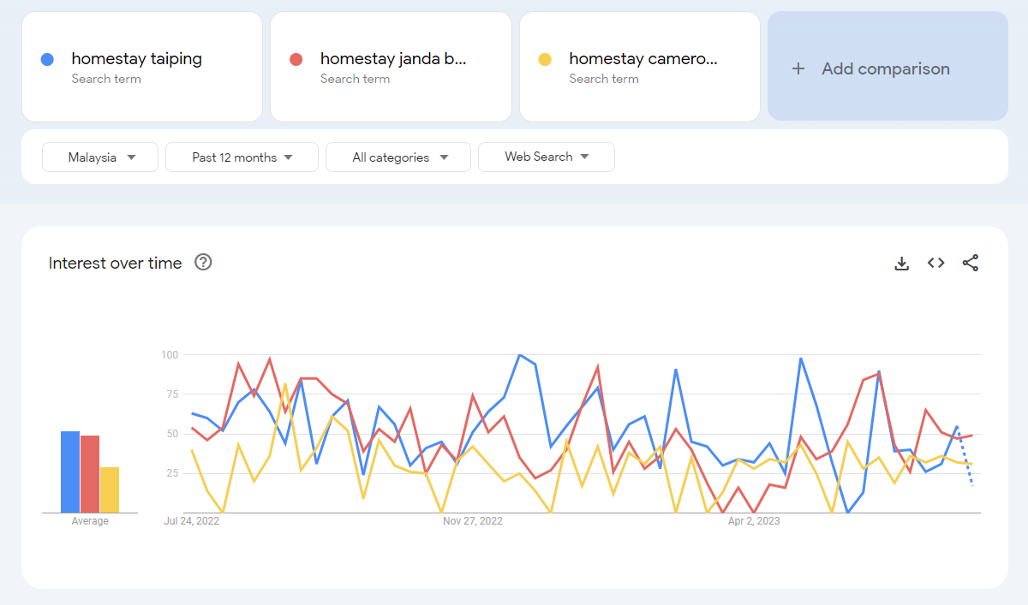Open help icon next to Interest over time
1028x605 pixels.
click(x=203, y=263)
